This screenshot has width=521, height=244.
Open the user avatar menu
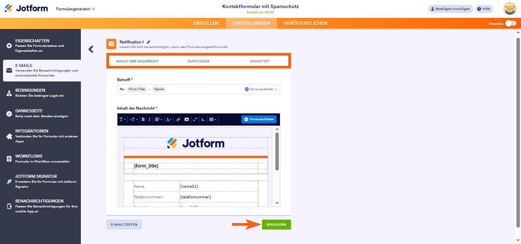[x=510, y=9]
